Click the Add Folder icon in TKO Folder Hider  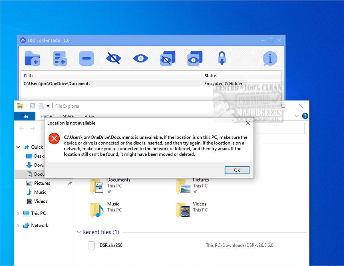[32, 59]
